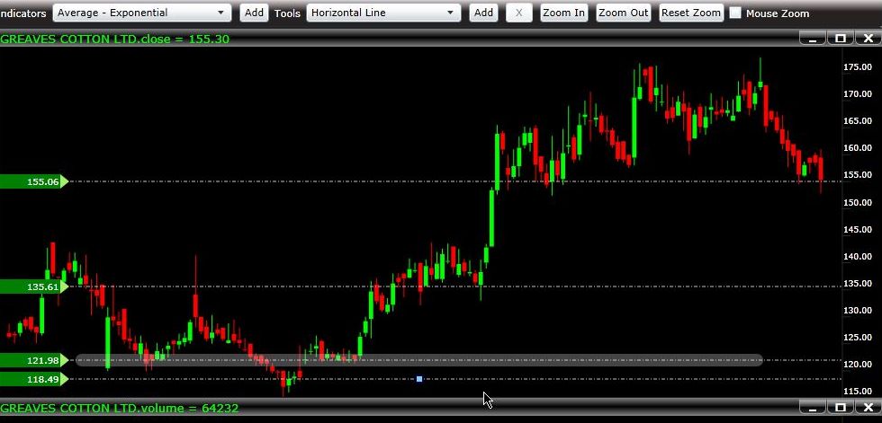This screenshot has width=882, height=423.
Task: Select the 118.49 price level marker
Action: 32,379
